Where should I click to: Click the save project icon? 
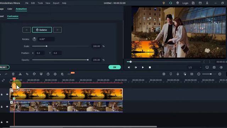click(193, 3)
